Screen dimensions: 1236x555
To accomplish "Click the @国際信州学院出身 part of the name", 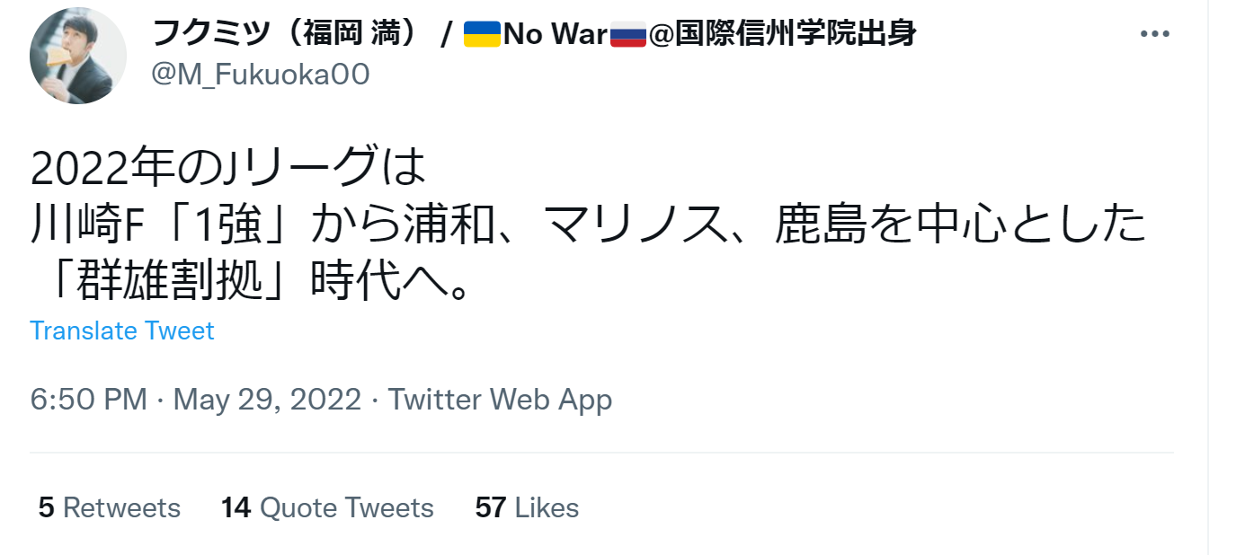I will tap(782, 34).
